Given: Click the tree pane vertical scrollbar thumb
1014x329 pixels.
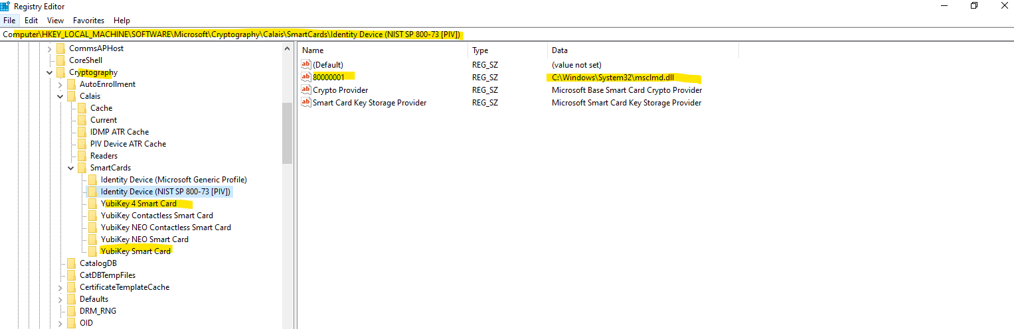Looking at the screenshot, I should 287,133.
